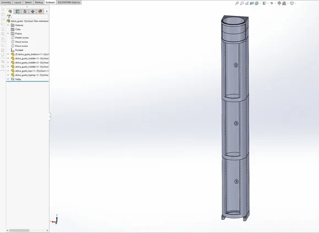The height and width of the screenshot is (233, 319).
Task: Open the PropertyManager tab icon
Action: pos(18,12)
